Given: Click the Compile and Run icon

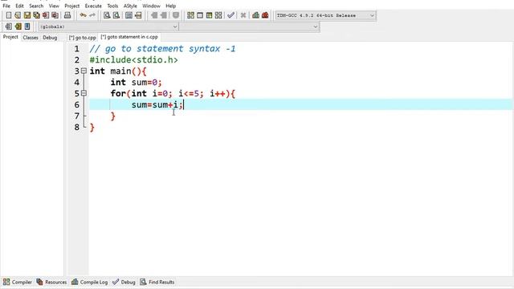Looking at the screenshot, I should (209, 15).
